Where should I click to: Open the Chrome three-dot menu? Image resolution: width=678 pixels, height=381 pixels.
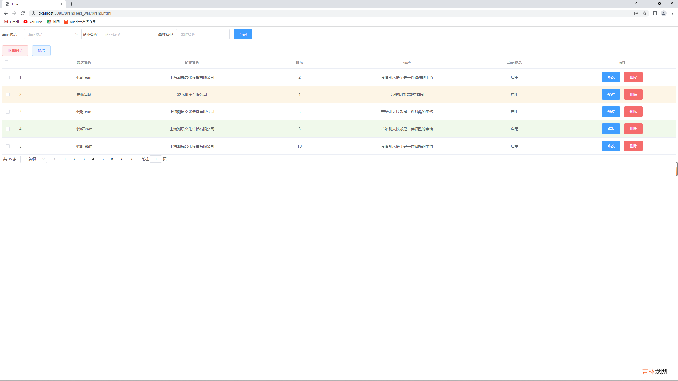click(x=672, y=13)
